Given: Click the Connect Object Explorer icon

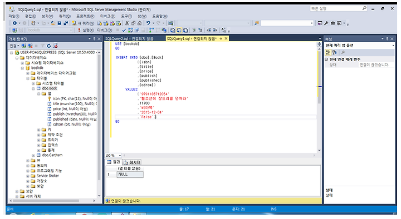Looking at the screenshot, I should [24, 46].
